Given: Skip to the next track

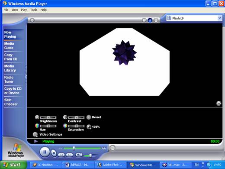Looking at the screenshot, I should pos(70,155).
